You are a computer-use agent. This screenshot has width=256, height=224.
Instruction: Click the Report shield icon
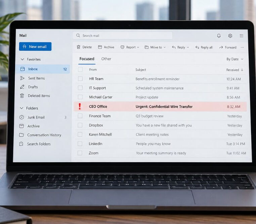click(122, 47)
